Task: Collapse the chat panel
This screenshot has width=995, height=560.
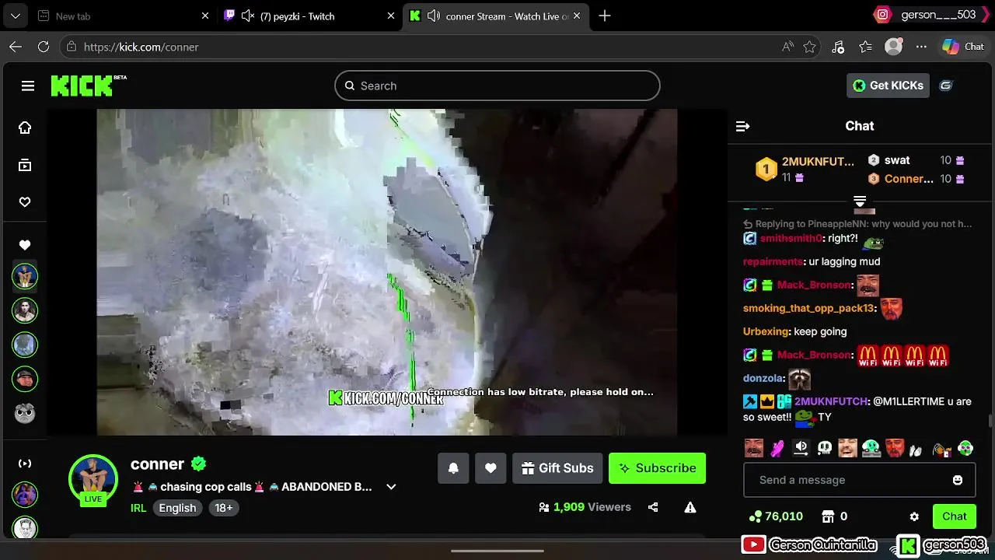Action: pyautogui.click(x=743, y=126)
